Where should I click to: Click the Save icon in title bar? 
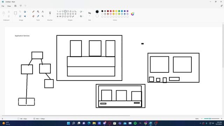15,6
